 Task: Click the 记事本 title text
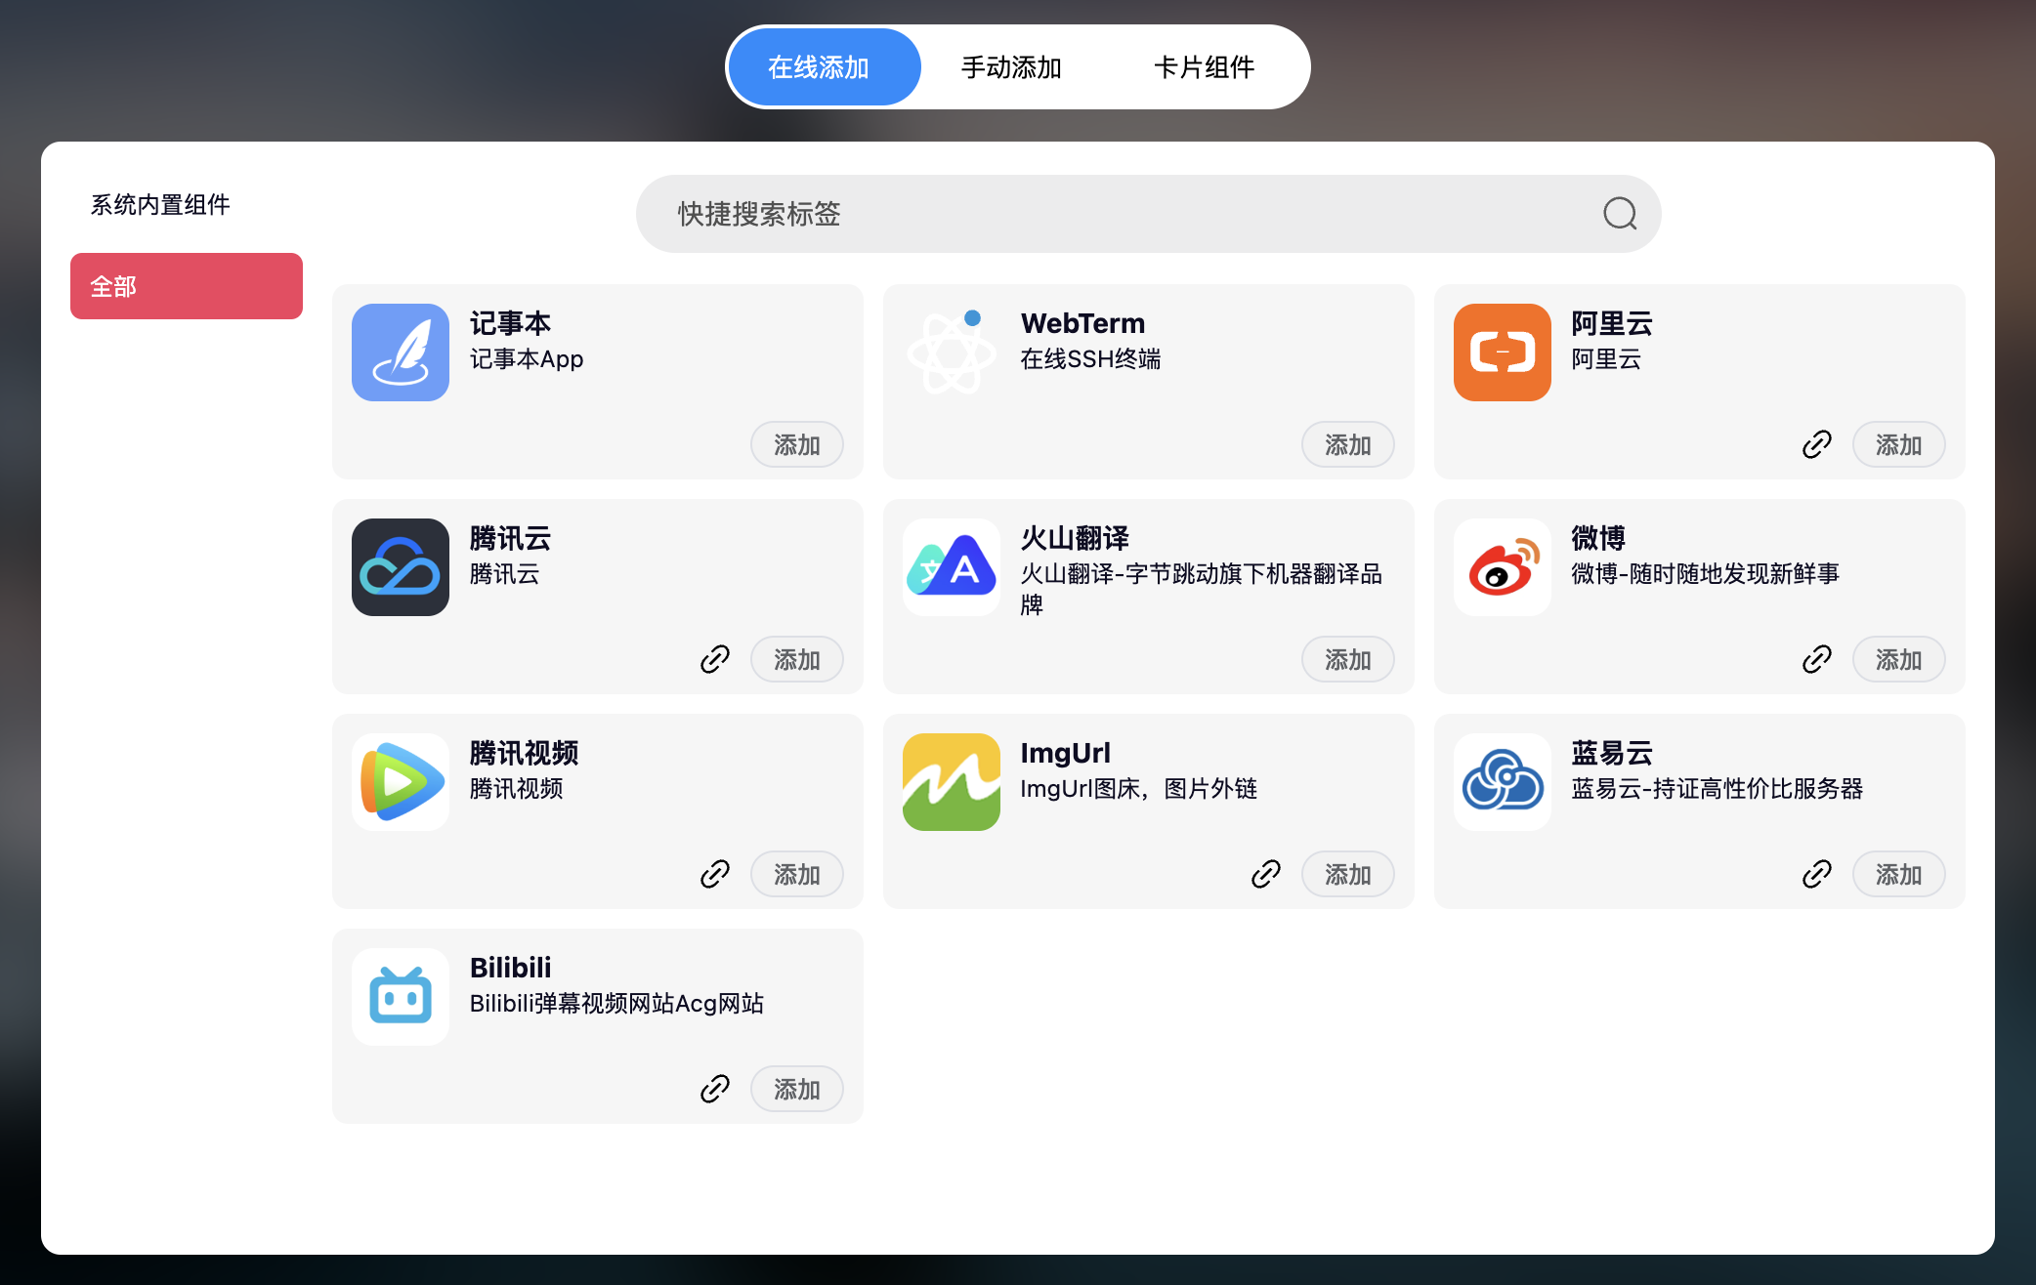coord(510,323)
